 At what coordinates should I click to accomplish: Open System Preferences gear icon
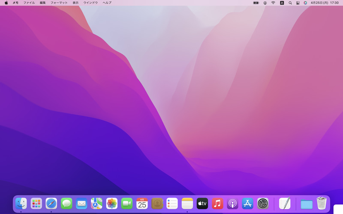click(263, 204)
